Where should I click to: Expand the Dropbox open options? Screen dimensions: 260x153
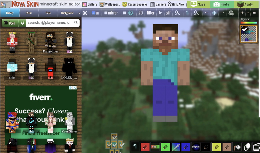click(x=23, y=23)
